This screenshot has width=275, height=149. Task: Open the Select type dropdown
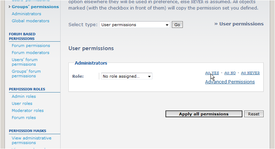tap(135, 25)
